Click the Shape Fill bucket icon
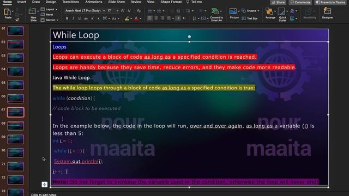The image size is (349, 196). [292, 11]
